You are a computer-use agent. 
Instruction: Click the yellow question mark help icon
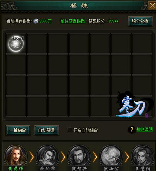click(132, 130)
